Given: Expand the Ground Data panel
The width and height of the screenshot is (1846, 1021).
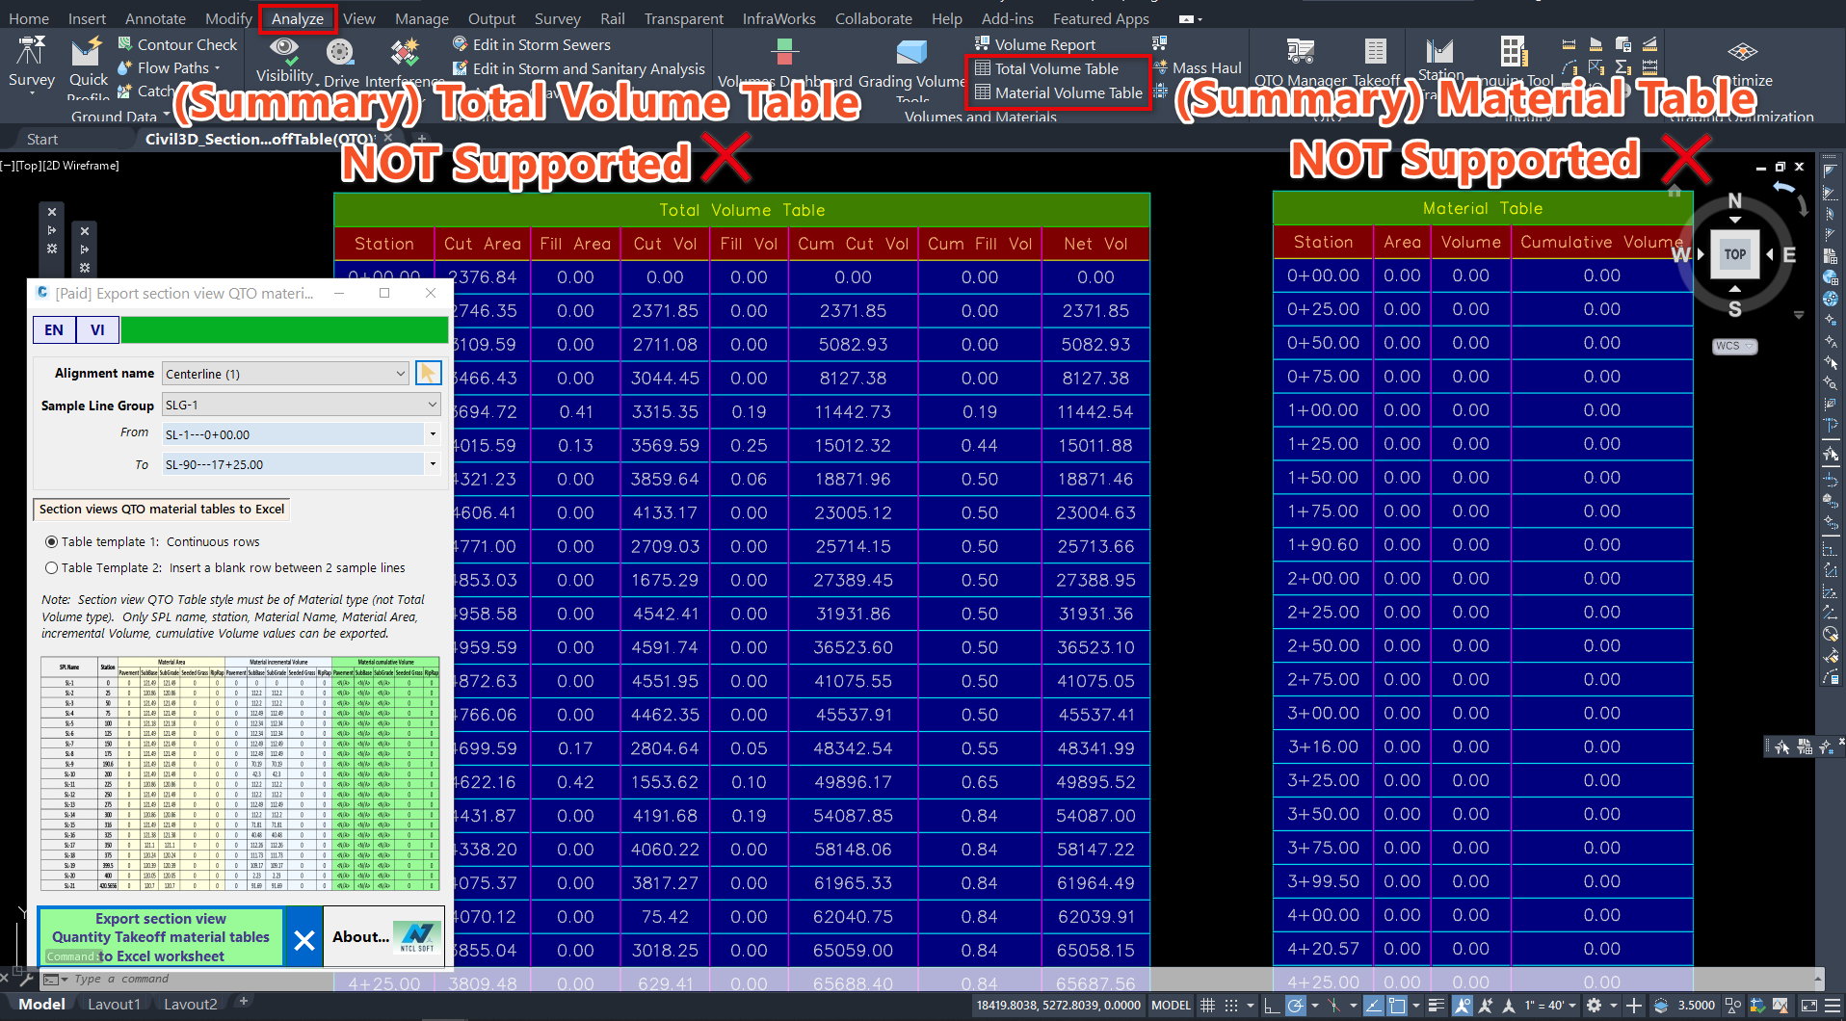Looking at the screenshot, I should [119, 116].
